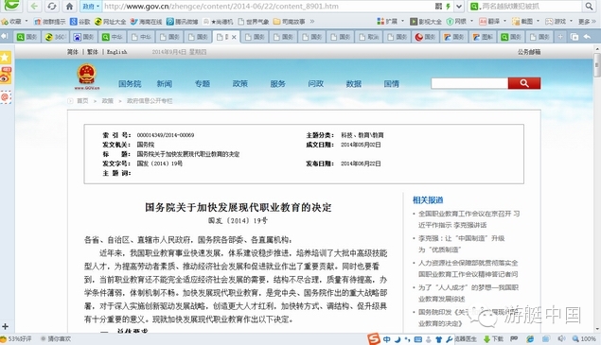Screen dimensions: 601x345
Task: Click the page vertical scrollbar thumb
Action: (x=597, y=65)
